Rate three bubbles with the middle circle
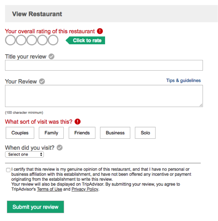Viewport: 218px width, 221px height. point(32,40)
